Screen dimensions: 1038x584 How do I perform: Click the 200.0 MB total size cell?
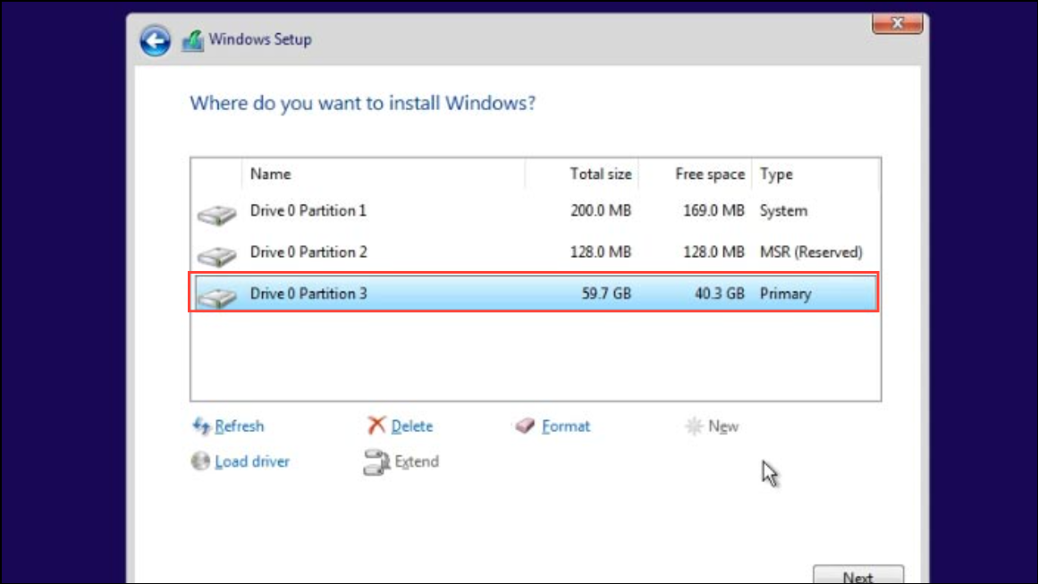(x=601, y=211)
